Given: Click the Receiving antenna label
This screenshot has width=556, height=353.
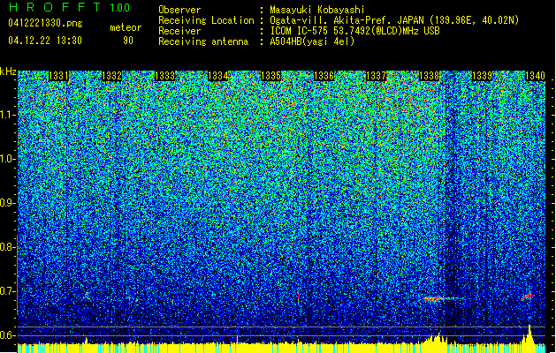Looking at the screenshot, I should 203,41.
